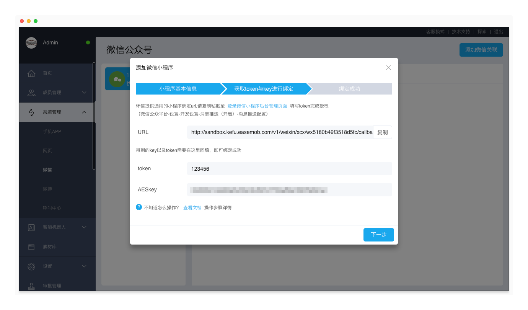The width and height of the screenshot is (528, 310).
Task: Expand the 成员管理 menu chevron
Action: pyautogui.click(x=84, y=93)
